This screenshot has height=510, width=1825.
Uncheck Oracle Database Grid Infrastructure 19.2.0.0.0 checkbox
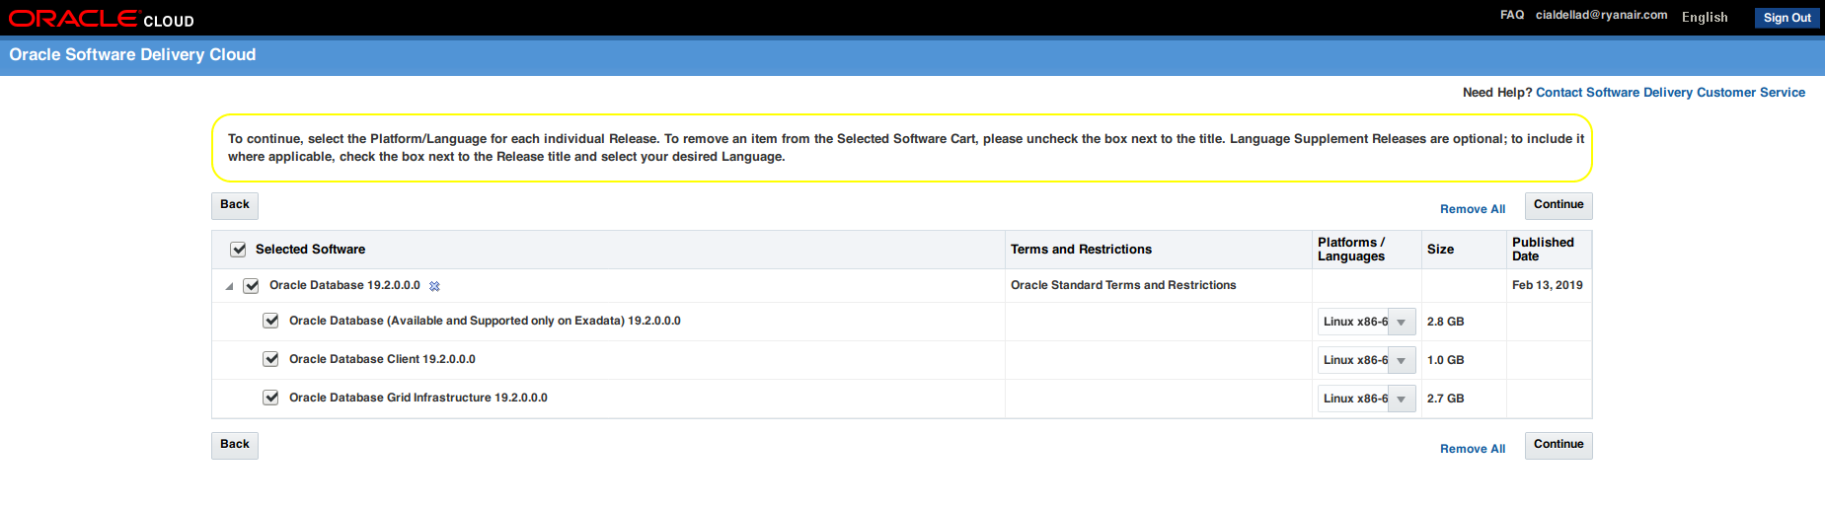point(270,398)
